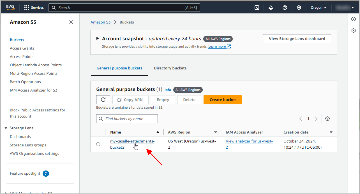Open the notifications bell
Screen dimensions: 360x194
[x=271, y=8]
